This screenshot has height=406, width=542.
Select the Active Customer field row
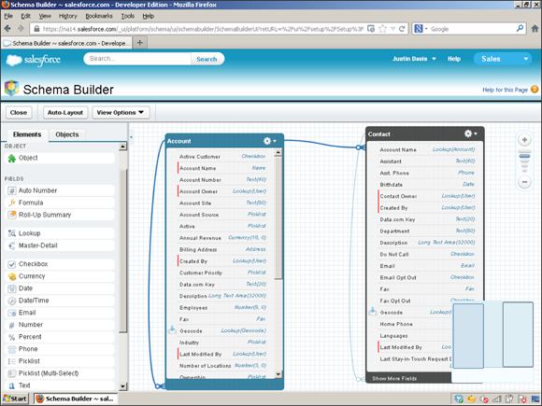tap(222, 157)
